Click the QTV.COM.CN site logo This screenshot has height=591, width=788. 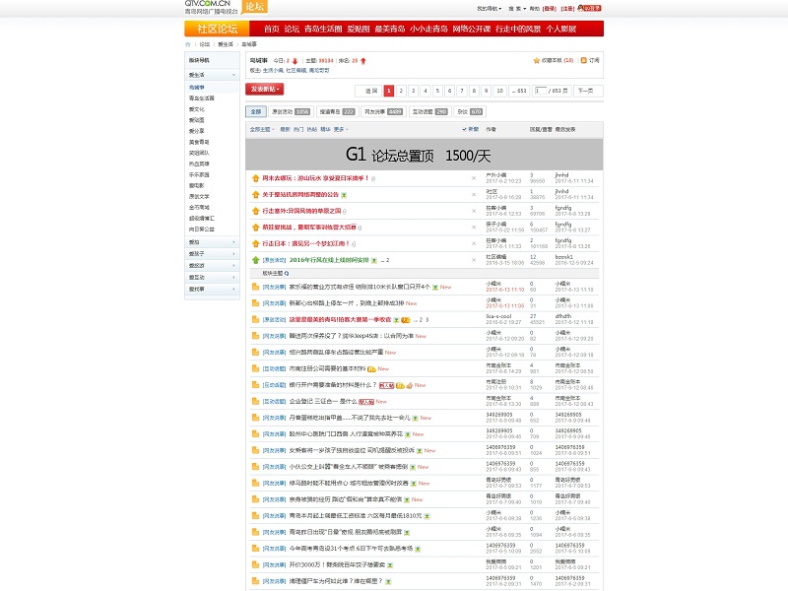(x=212, y=8)
